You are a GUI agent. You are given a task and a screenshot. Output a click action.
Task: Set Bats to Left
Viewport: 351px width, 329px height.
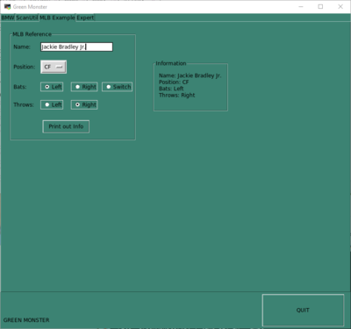click(52, 87)
